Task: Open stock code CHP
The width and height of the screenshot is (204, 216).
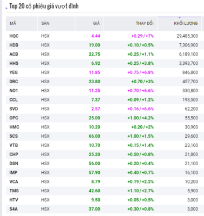Action: coord(14,154)
